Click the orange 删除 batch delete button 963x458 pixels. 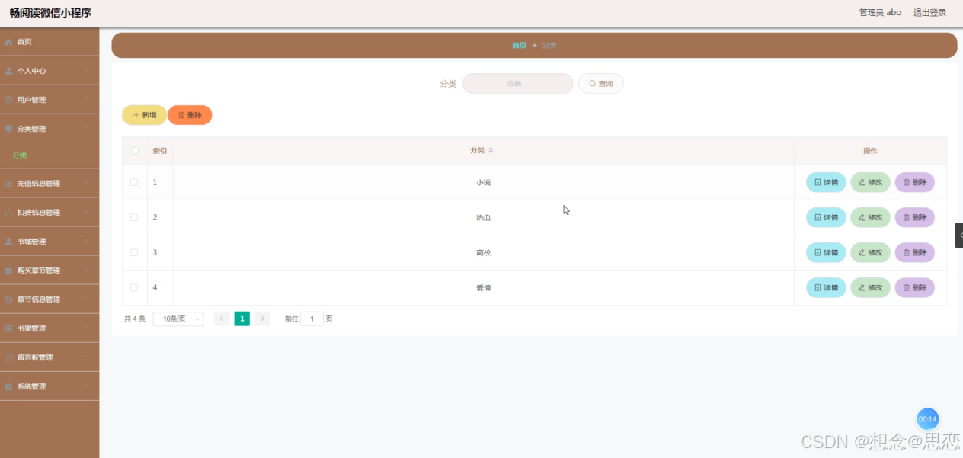(x=190, y=115)
